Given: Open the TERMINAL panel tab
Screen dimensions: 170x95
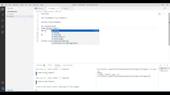Looking at the screenshot, I should click(x=57, y=65).
